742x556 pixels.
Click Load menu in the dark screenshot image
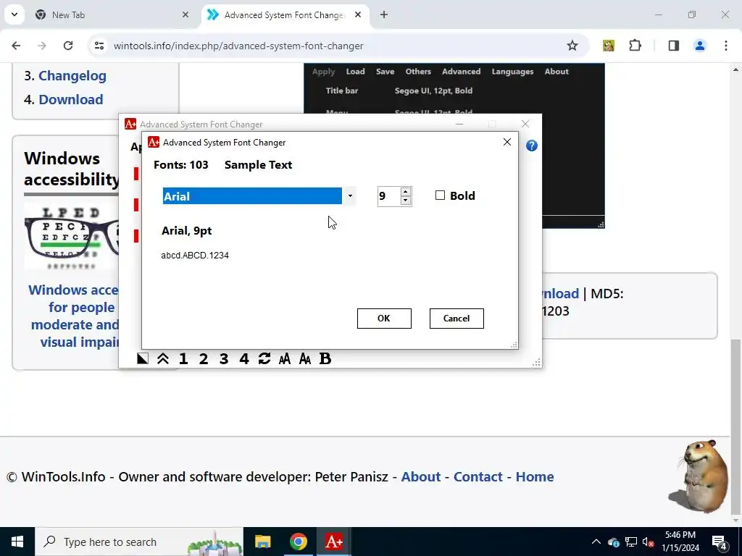tap(355, 72)
